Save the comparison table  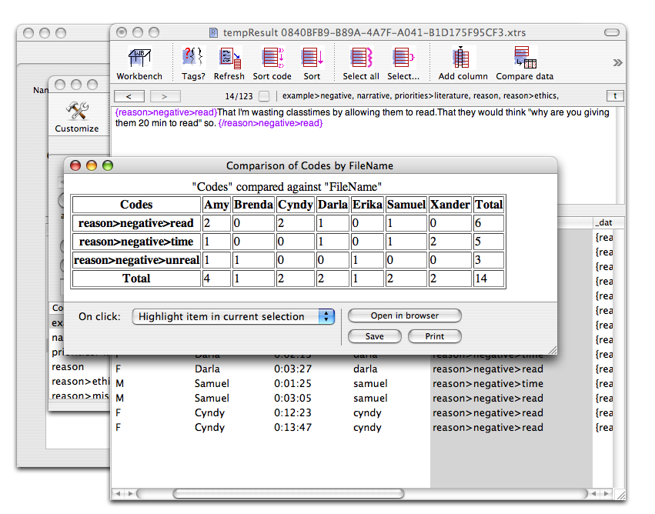tap(374, 336)
